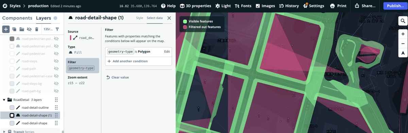This screenshot has height=133, width=408.
Task: Click the grey dot beside Layers tab
Action: pyautogui.click(x=55, y=18)
